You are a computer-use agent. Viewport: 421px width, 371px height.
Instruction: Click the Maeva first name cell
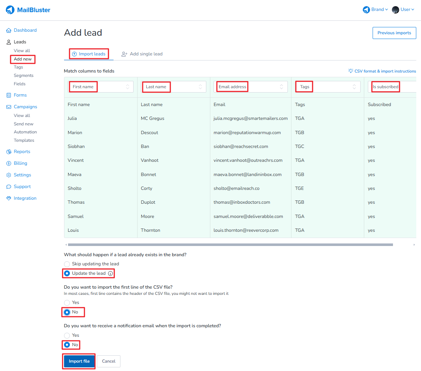point(74,175)
